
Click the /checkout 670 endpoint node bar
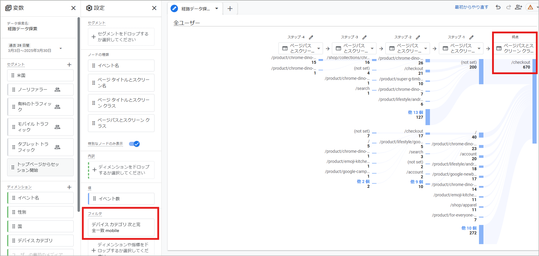click(534, 66)
